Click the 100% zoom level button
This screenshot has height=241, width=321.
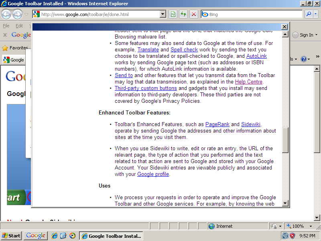tap(295, 226)
